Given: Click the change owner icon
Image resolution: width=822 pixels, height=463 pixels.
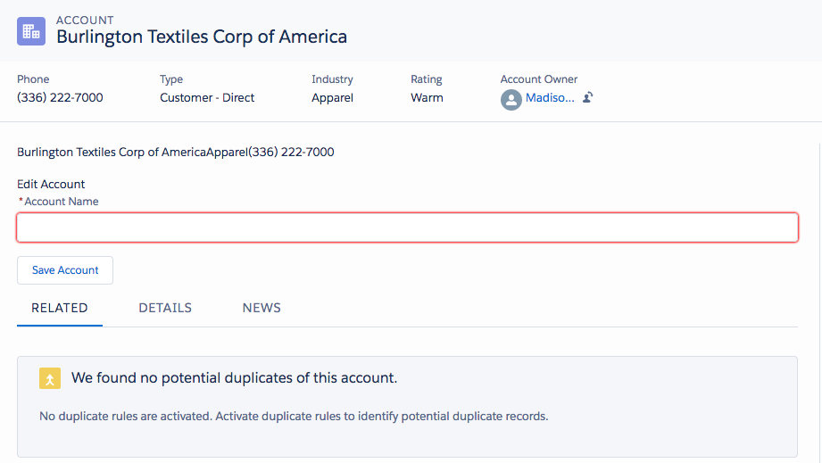Looking at the screenshot, I should click(588, 98).
